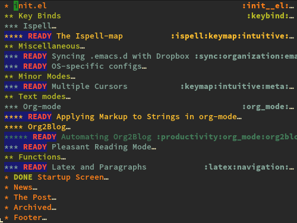297x223 pixels.
Task: Click the star before News heading
Action: click(x=7, y=187)
